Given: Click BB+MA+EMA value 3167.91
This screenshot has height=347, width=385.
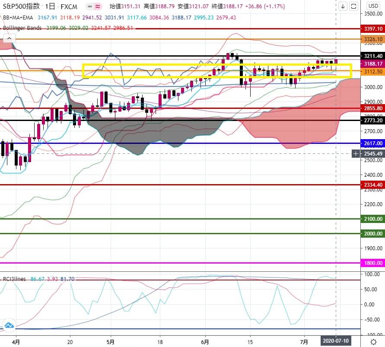Looking at the screenshot, I should click(x=48, y=17).
